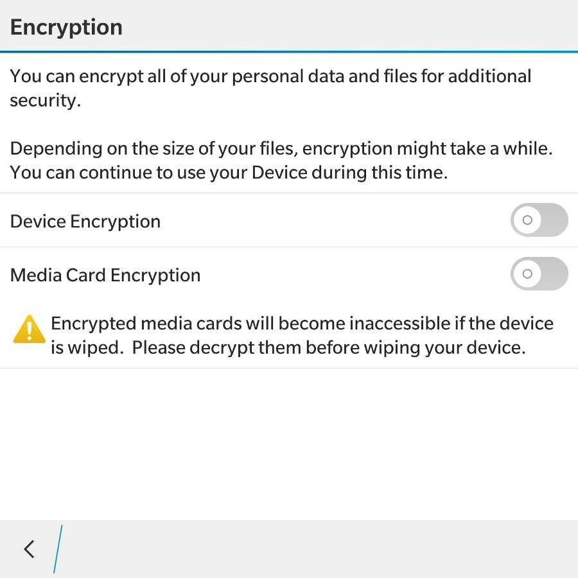Click 'Encrypted media cards will become inaccessible' line

coord(302,323)
